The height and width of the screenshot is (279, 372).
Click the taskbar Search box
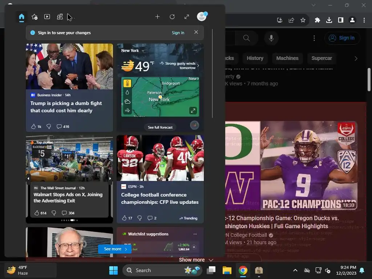click(x=162, y=270)
